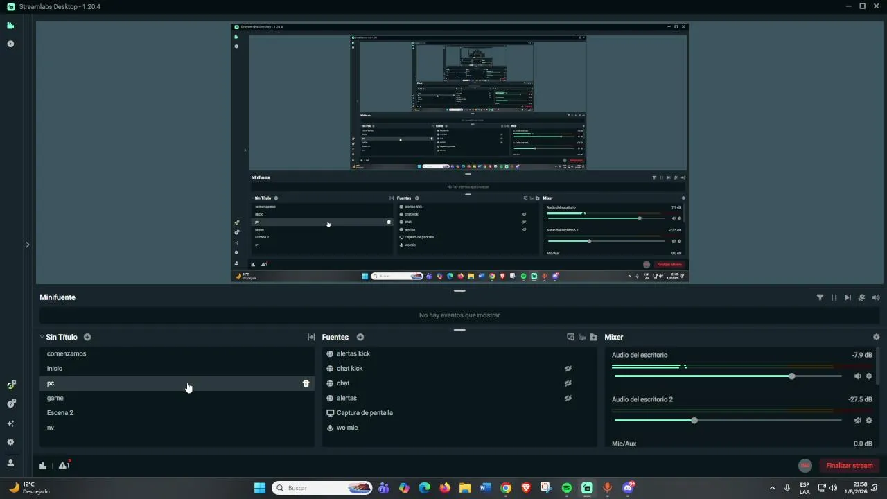The width and height of the screenshot is (887, 499).
Task: Select the Captura de pantalla source
Action: tap(459, 413)
